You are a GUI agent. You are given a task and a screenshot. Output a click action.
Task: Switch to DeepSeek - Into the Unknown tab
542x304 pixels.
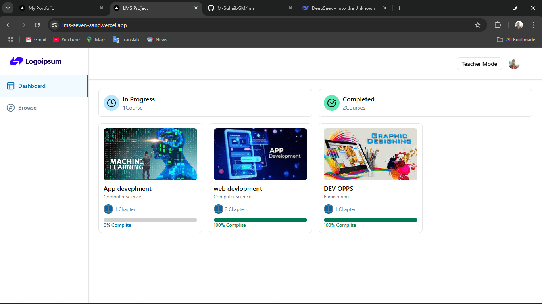(x=344, y=8)
